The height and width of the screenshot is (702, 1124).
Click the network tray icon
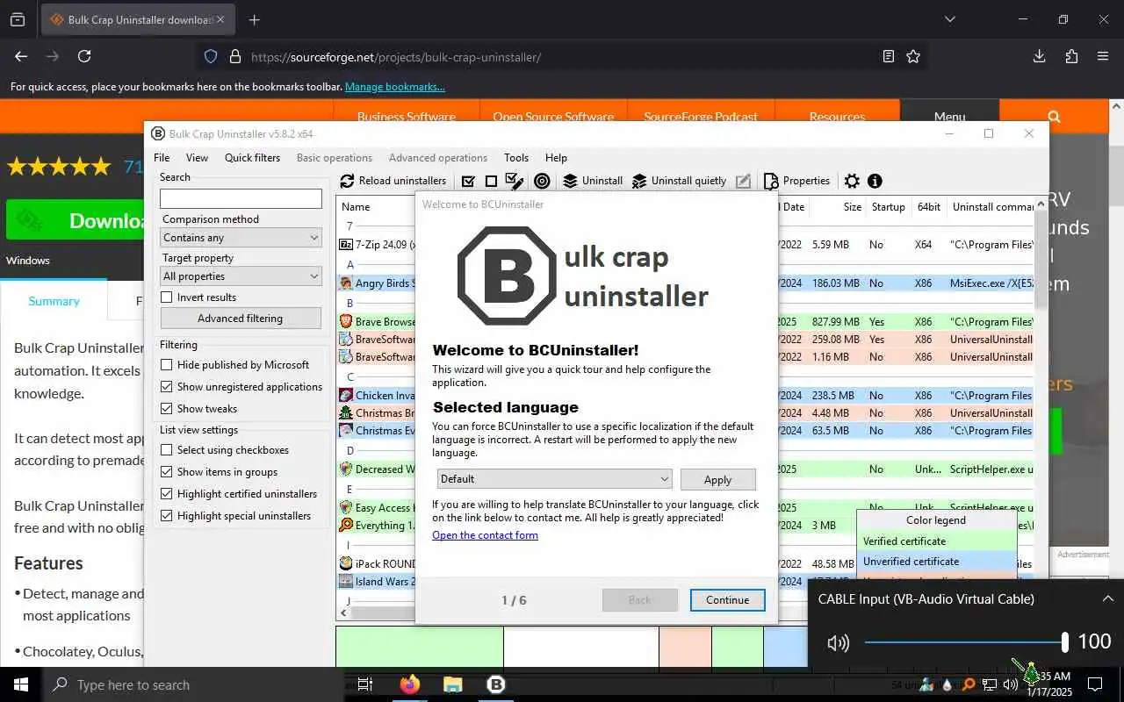tap(990, 684)
